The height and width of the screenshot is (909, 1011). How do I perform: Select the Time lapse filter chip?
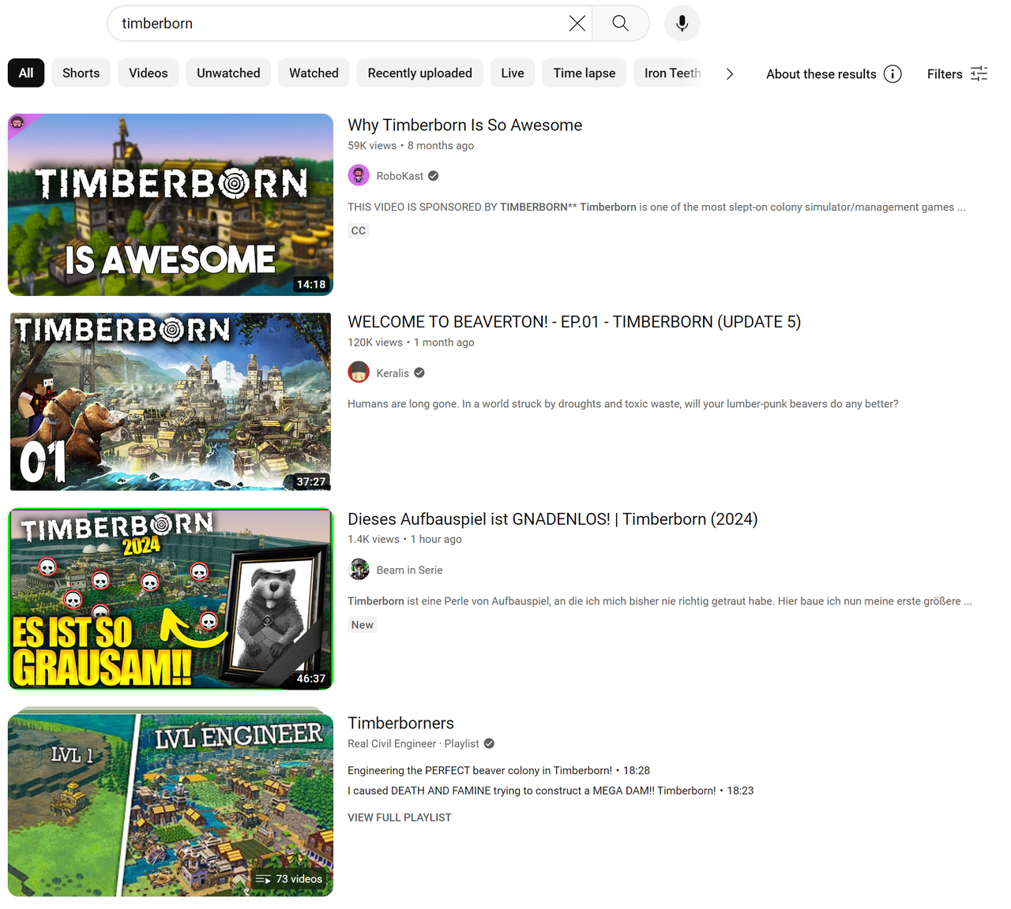click(584, 73)
